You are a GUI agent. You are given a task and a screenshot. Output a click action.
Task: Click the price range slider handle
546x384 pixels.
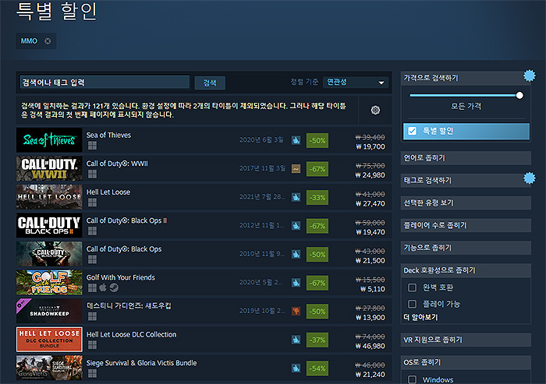coord(519,95)
